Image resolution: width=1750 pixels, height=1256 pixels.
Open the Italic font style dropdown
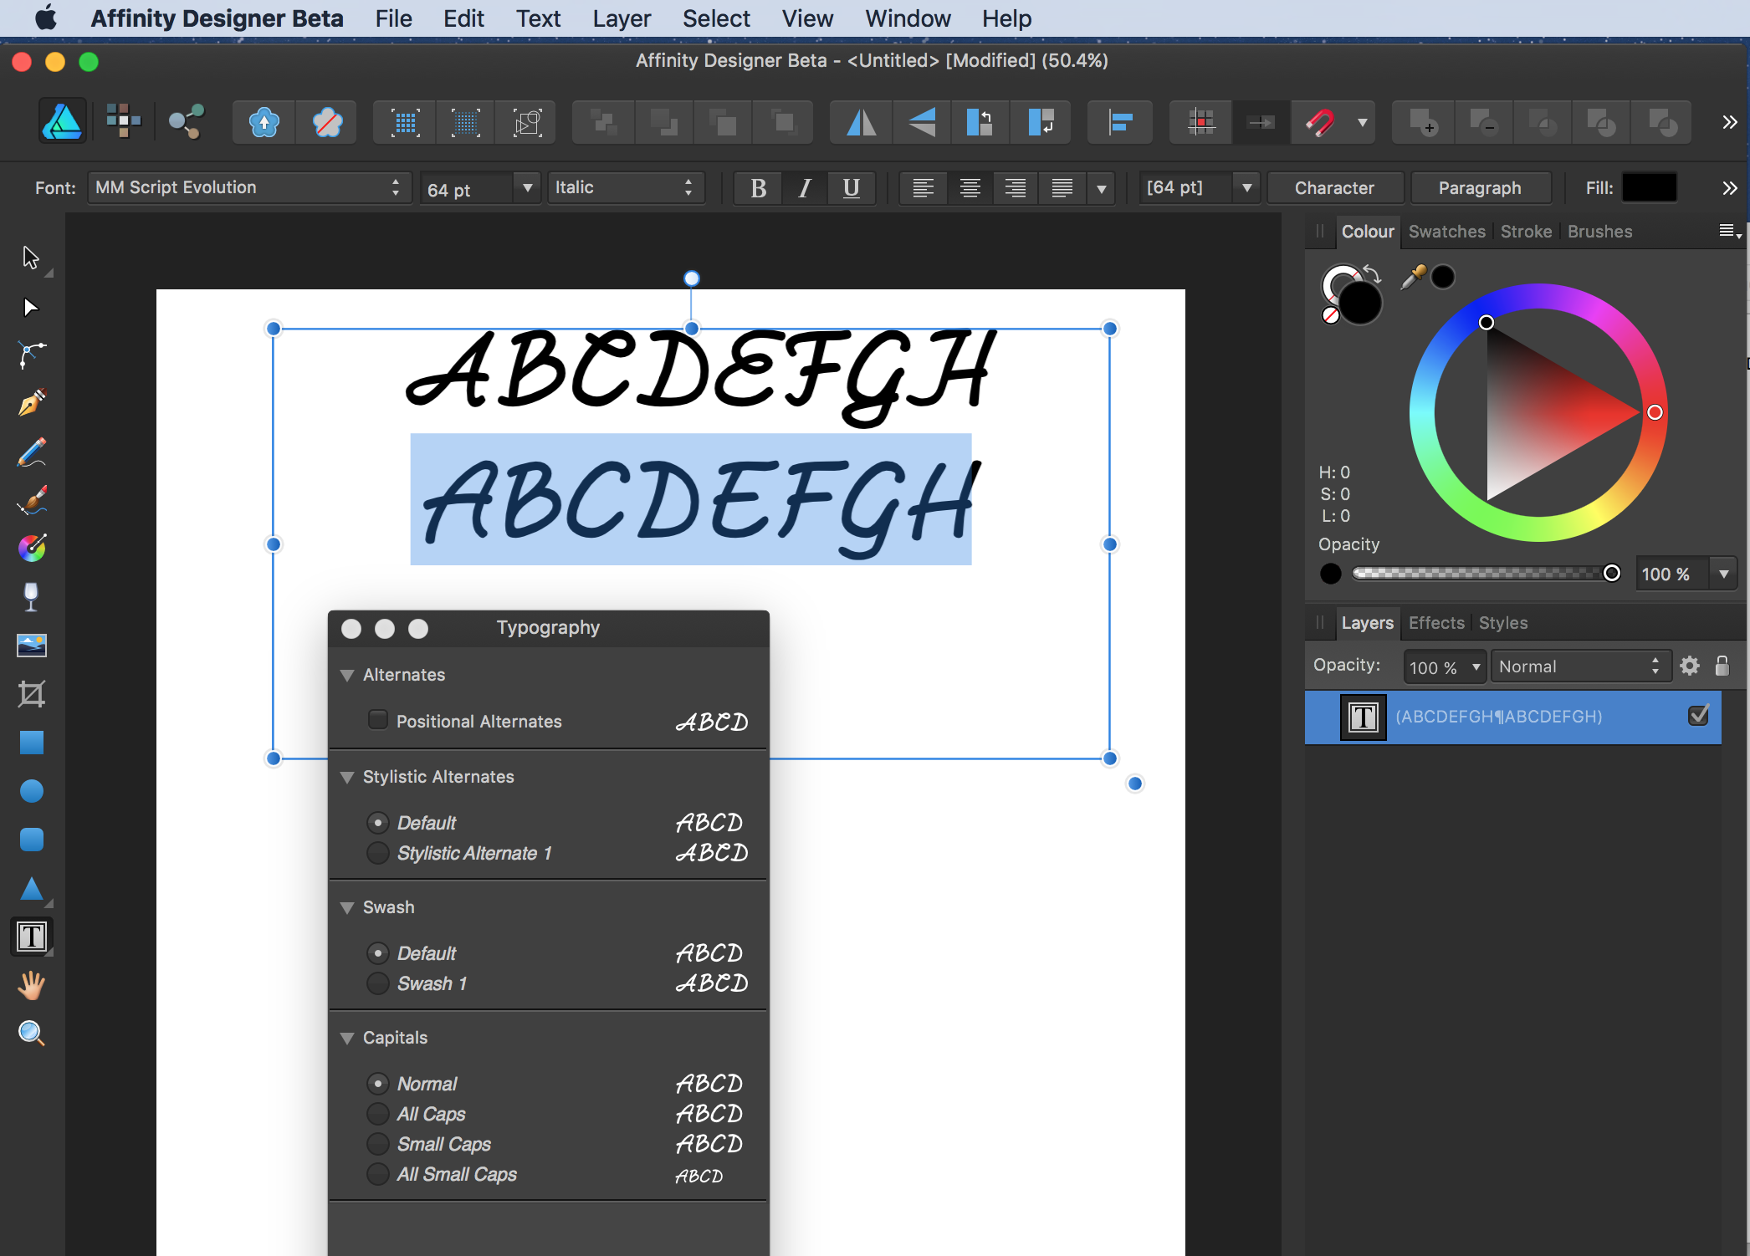click(625, 187)
